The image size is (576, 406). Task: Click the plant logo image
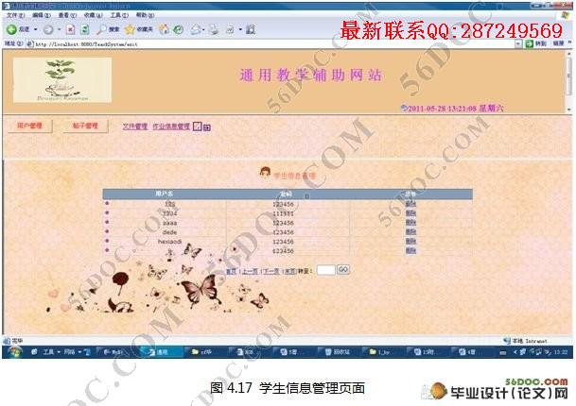point(62,79)
